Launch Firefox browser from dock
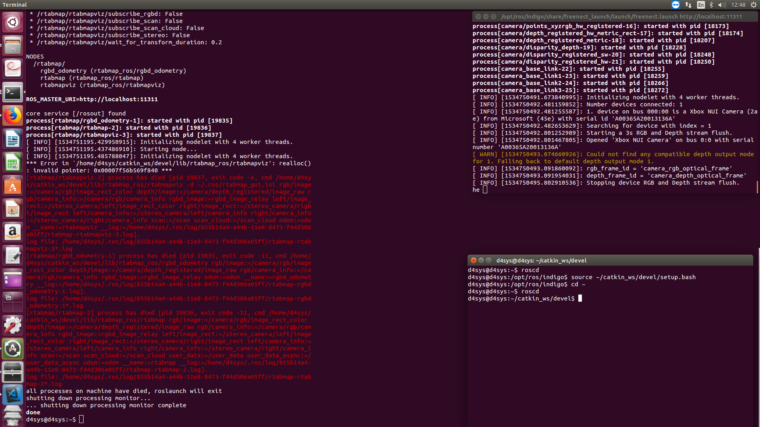The width and height of the screenshot is (760, 427). click(x=13, y=116)
